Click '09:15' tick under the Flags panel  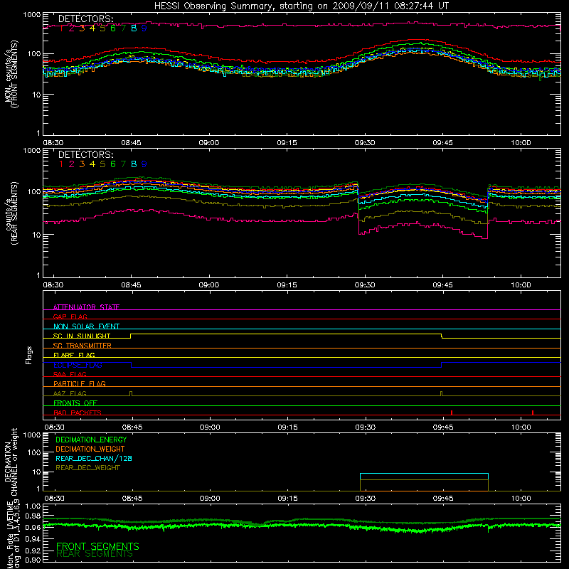[288, 427]
